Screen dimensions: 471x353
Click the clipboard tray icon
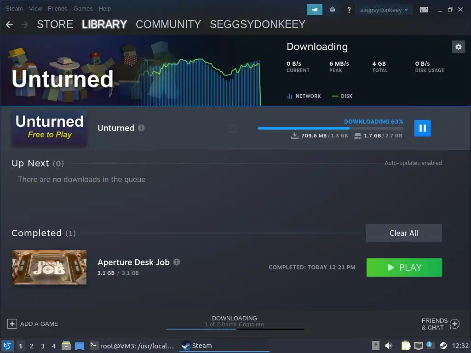point(406,346)
